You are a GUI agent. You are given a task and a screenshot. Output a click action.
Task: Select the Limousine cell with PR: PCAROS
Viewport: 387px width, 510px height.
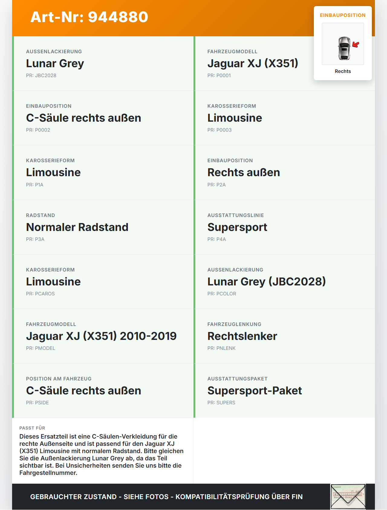tap(103, 282)
